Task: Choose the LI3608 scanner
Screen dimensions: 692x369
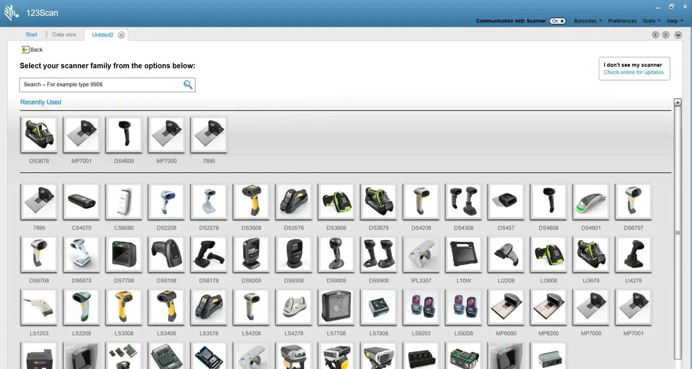Action: point(549,254)
